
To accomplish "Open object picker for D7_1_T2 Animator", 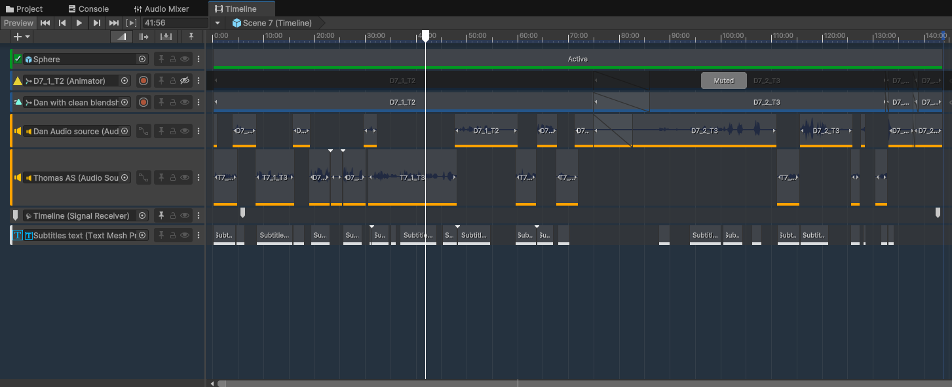I will coord(124,81).
